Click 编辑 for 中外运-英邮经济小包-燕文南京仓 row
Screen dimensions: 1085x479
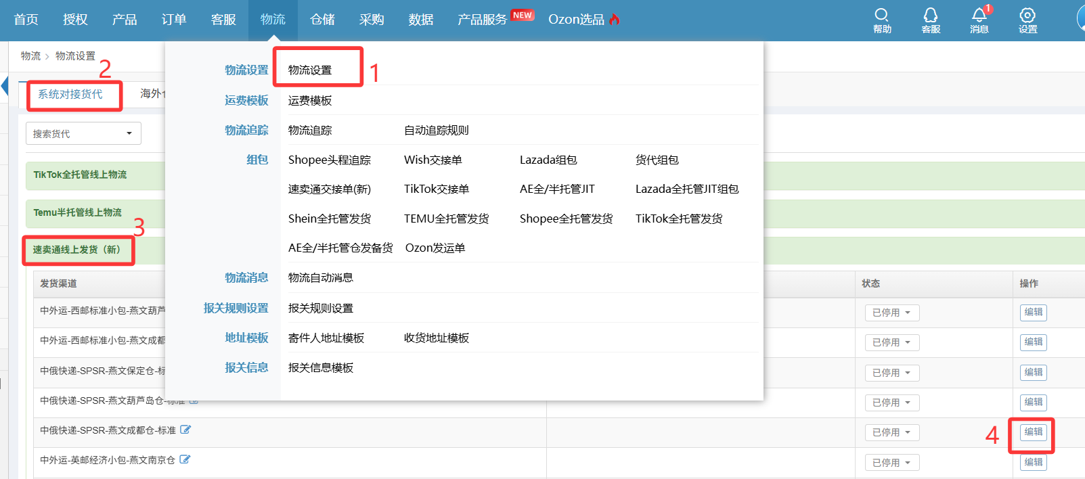click(1034, 462)
